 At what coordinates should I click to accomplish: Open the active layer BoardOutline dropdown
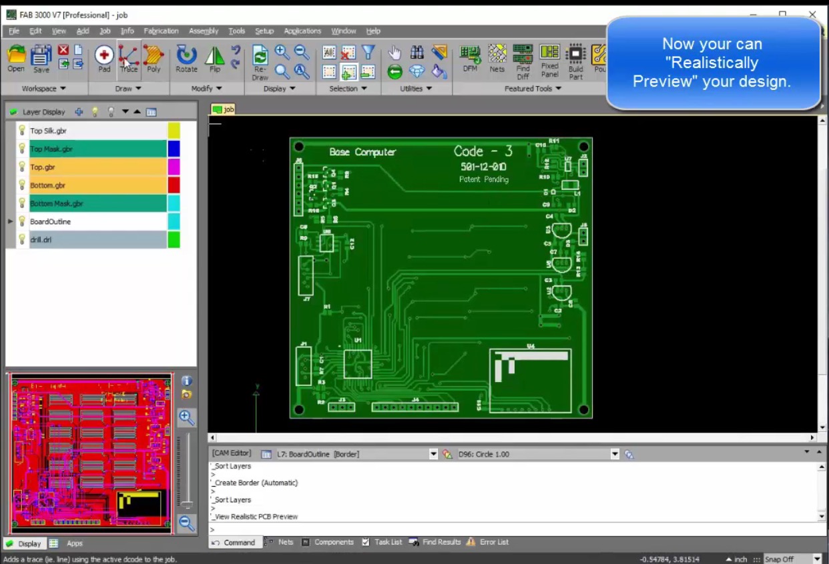[433, 454]
